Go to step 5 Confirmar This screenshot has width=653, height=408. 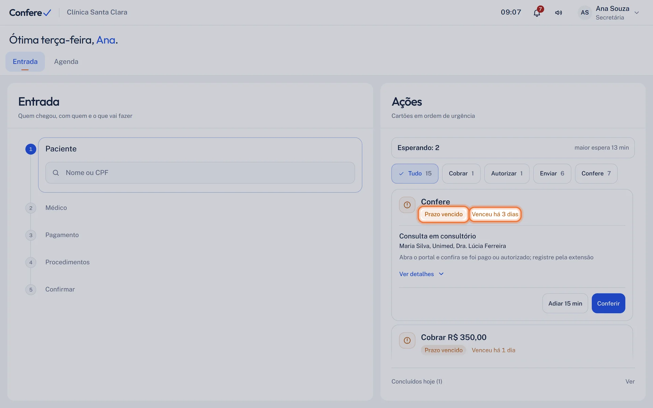tap(60, 289)
